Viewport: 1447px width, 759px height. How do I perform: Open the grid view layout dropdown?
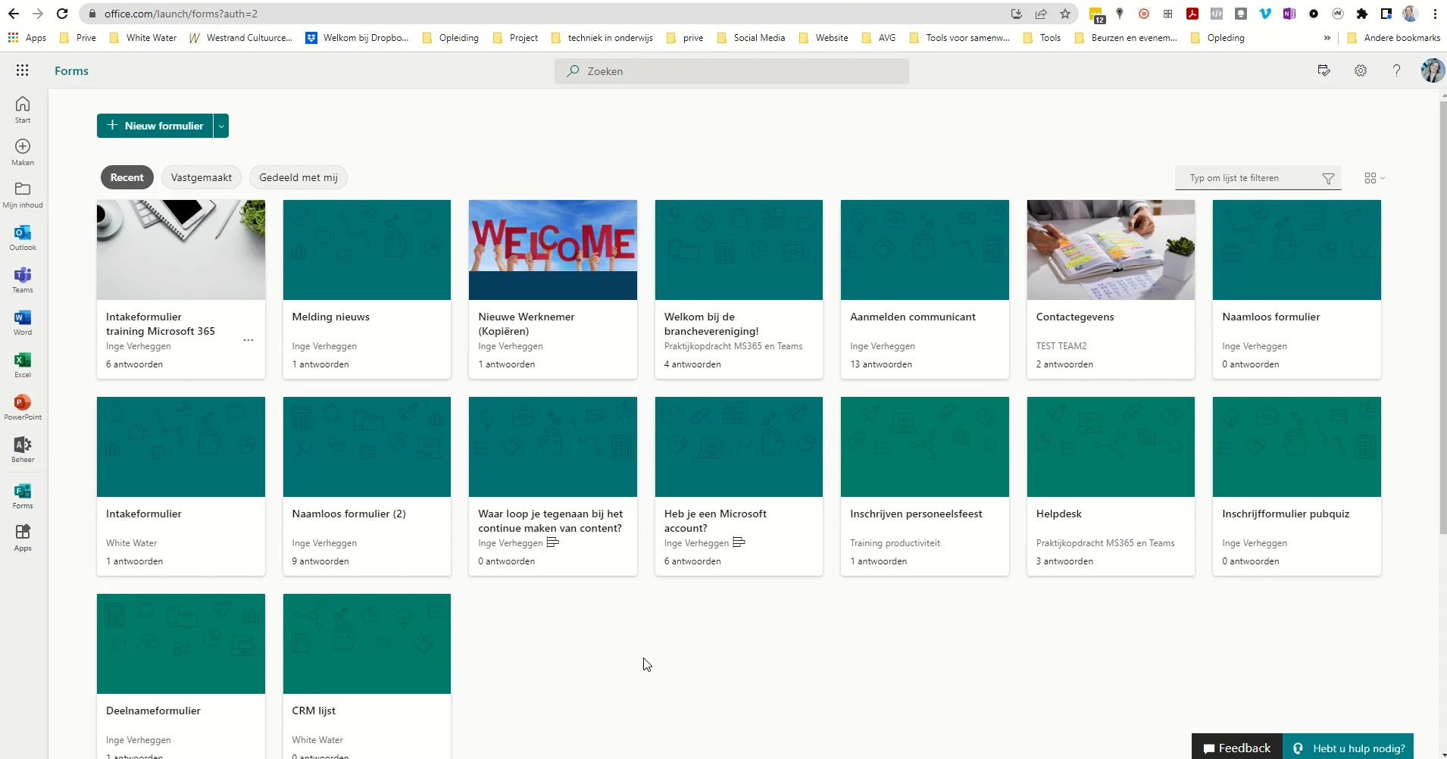[x=1374, y=178]
